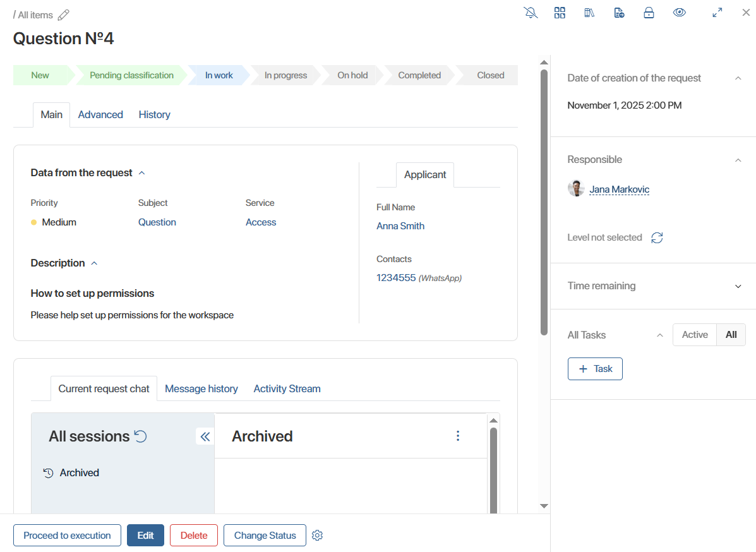Refresh the responsible level with sync icon
Image resolution: width=756 pixels, height=552 pixels.
click(657, 237)
